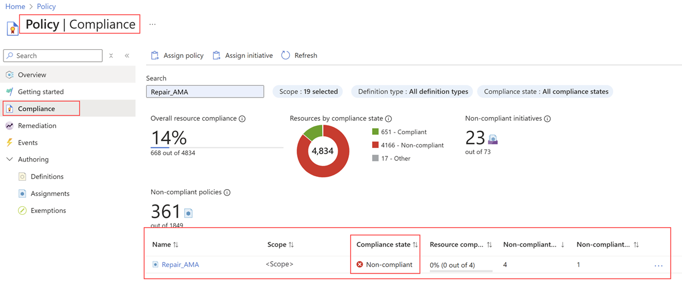This screenshot has width=682, height=281.
Task: Go to Home breadcrumb link
Action: 15,7
